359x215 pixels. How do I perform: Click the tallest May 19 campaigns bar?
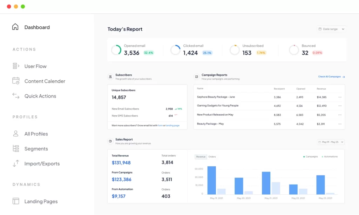(x=212, y=180)
